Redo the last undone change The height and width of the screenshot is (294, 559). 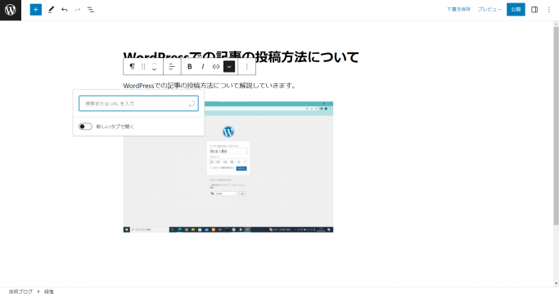click(x=78, y=10)
